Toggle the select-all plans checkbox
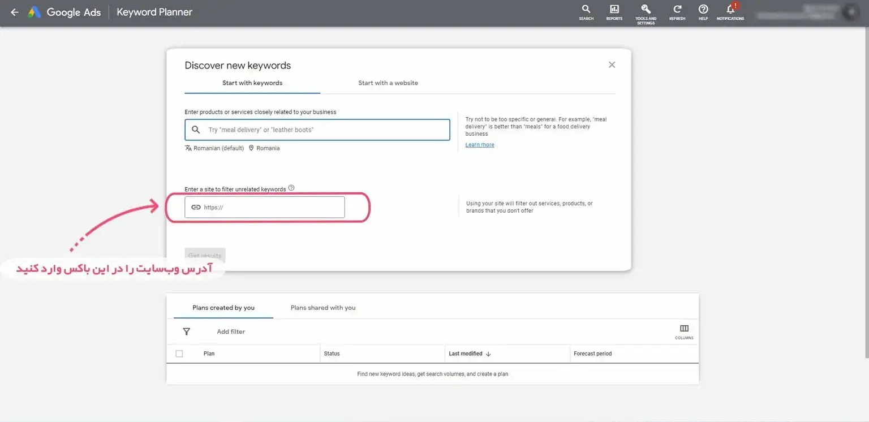This screenshot has height=422, width=869. click(x=179, y=354)
